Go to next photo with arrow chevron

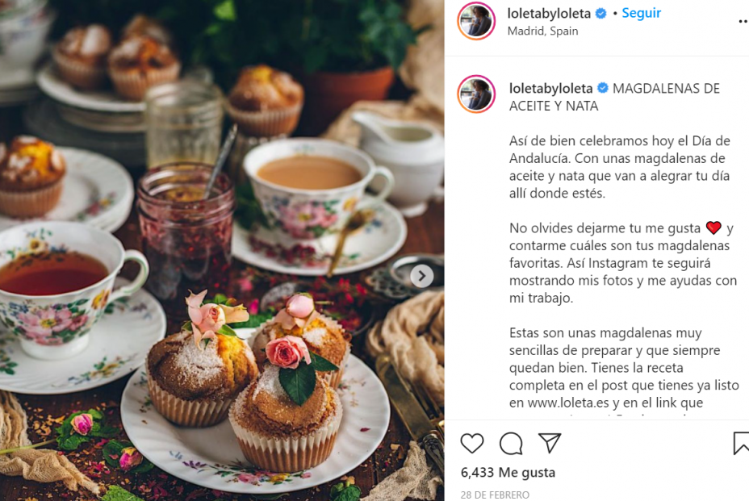point(422,276)
